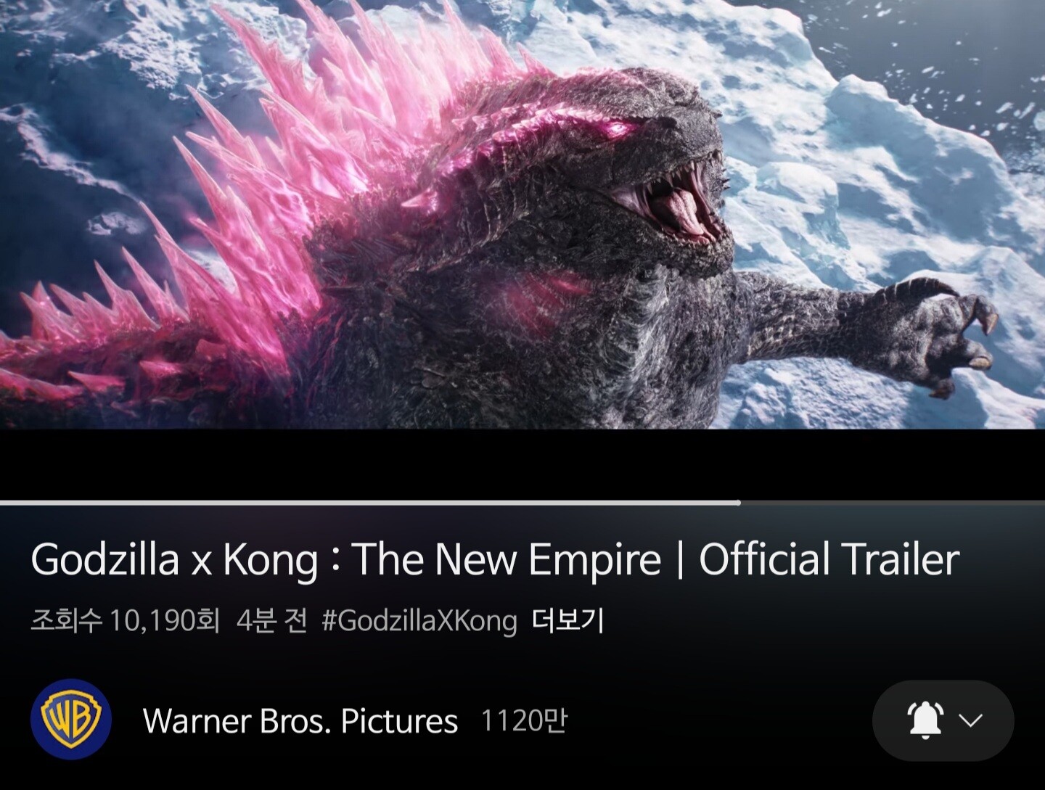Click the current playhead position on progress bar

739,502
